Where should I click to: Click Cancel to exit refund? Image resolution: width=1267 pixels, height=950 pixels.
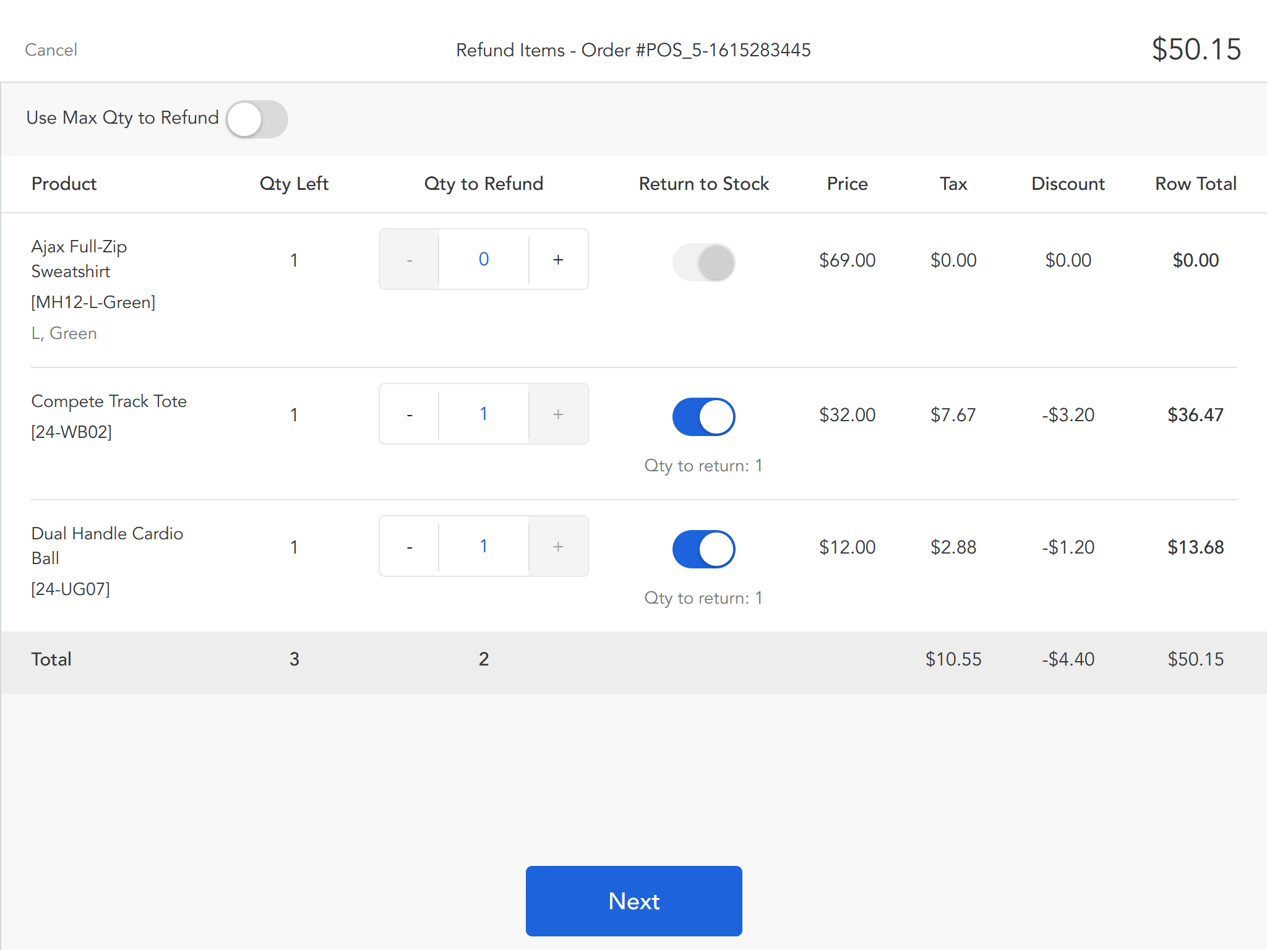(51, 50)
